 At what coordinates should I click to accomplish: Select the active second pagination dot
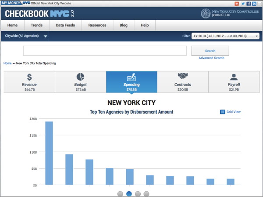click(129, 194)
